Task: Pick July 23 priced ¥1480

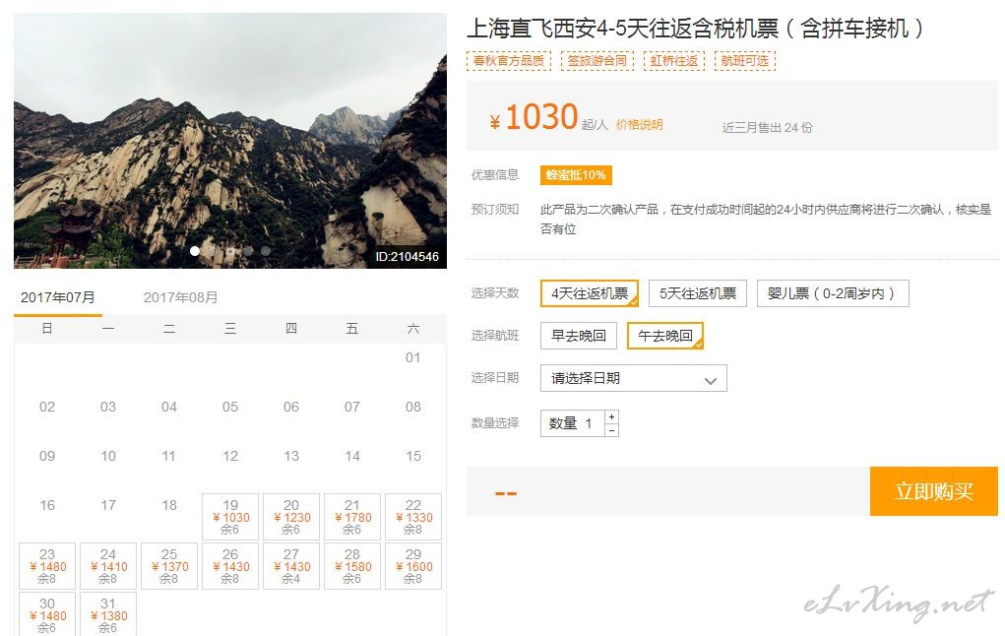Action: pyautogui.click(x=47, y=566)
